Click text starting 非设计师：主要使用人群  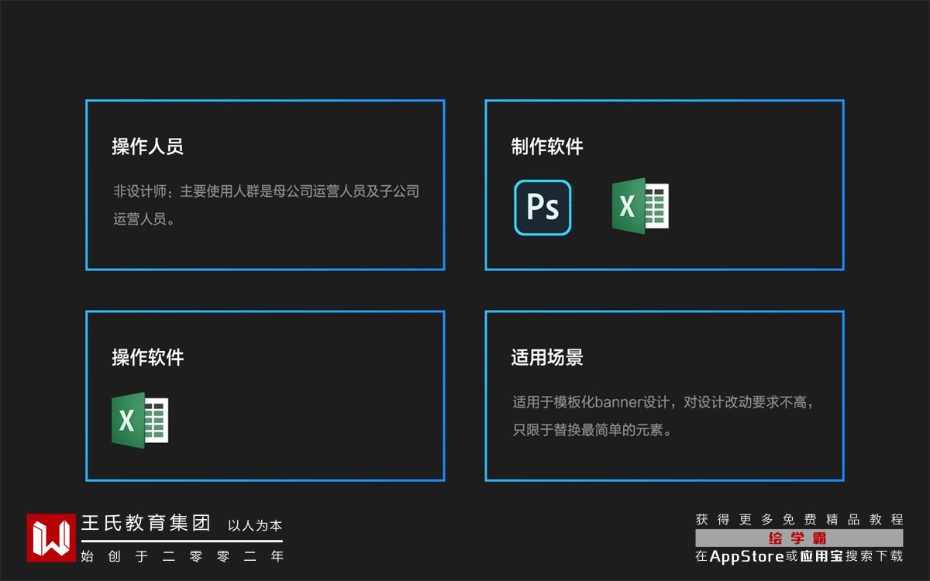267,191
